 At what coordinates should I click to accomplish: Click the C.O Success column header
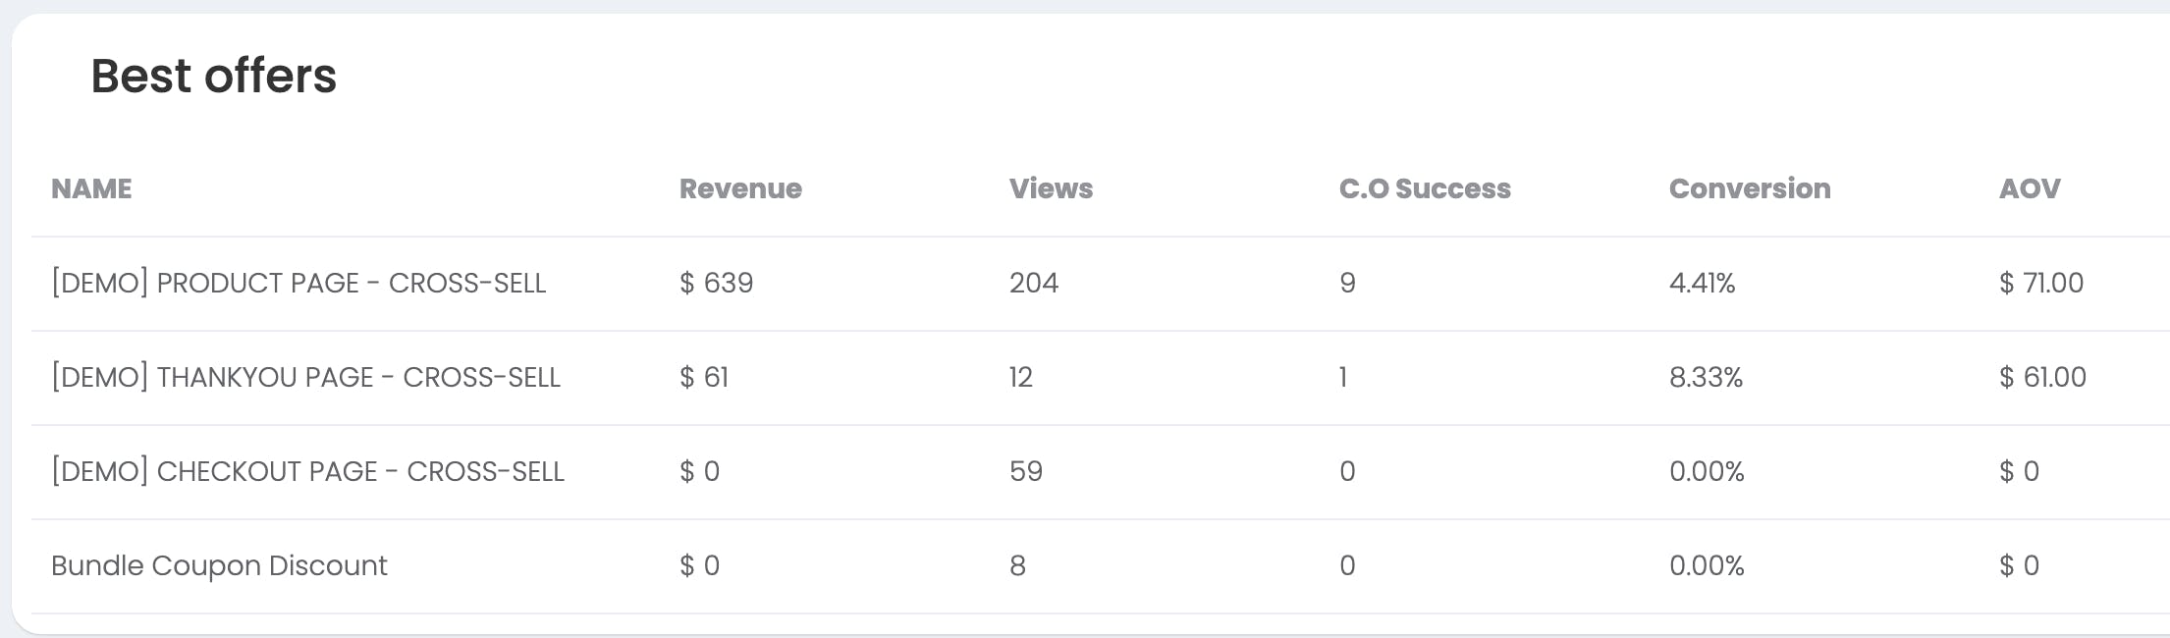[x=1425, y=188]
